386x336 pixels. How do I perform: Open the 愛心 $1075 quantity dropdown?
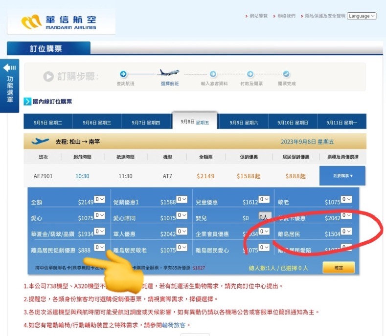click(99, 215)
